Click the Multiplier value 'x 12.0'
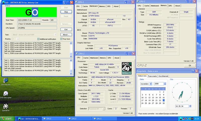201x121 pixels. (x=96, y=96)
